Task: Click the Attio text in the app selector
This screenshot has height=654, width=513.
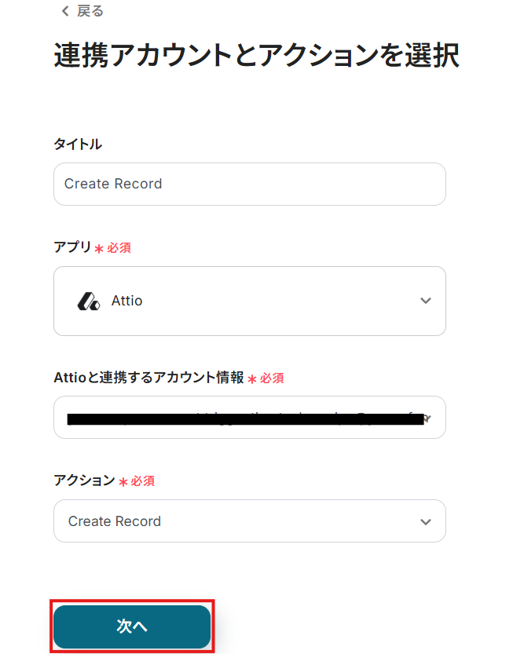Action: [127, 301]
